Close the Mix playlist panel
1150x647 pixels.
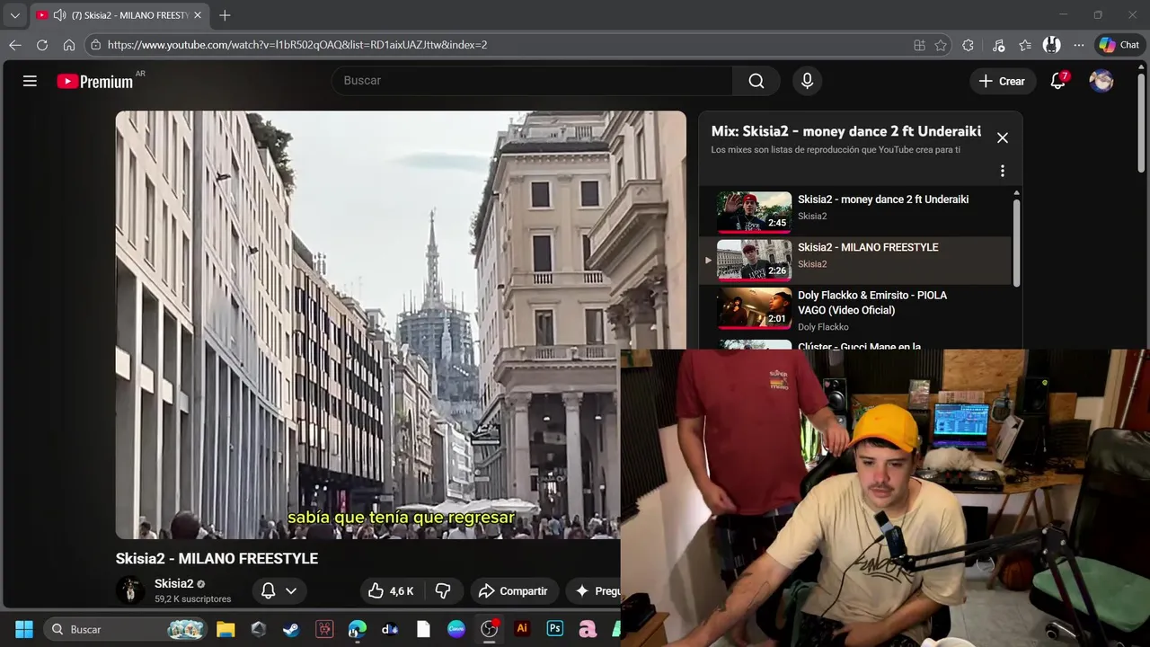1003,137
